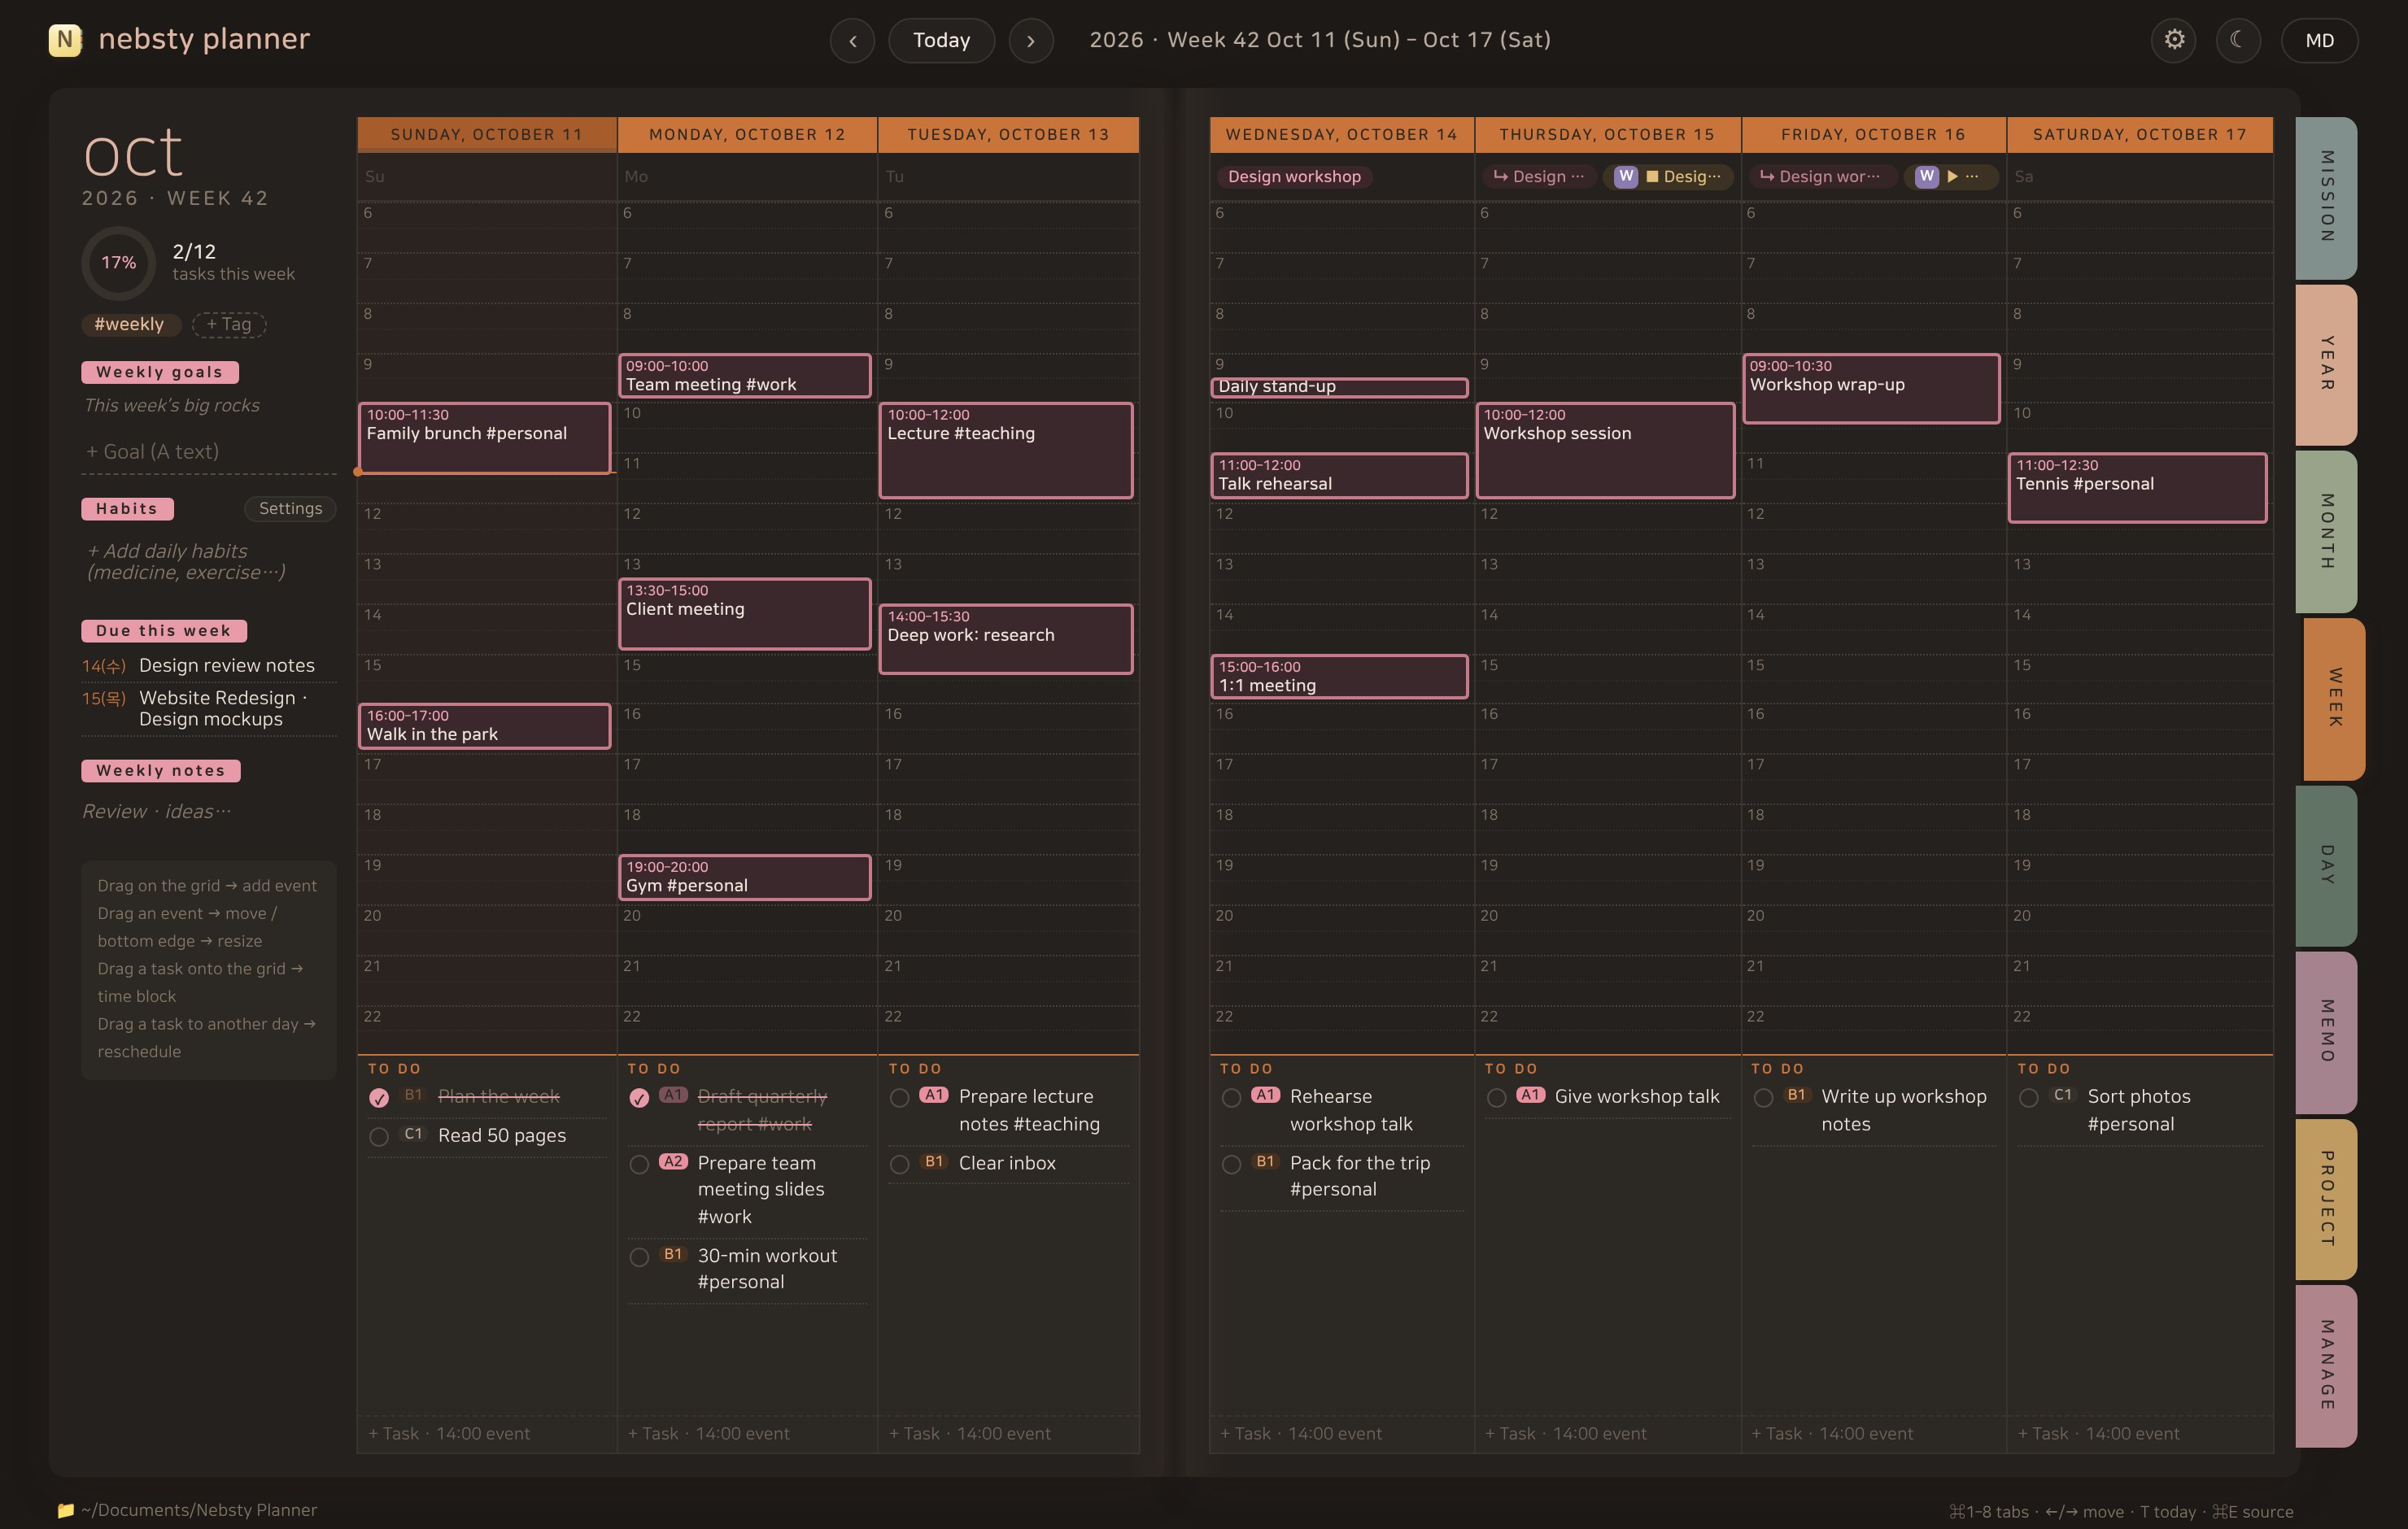The image size is (2408, 1529).
Task: Open the MEMO tab
Action: [2326, 1032]
